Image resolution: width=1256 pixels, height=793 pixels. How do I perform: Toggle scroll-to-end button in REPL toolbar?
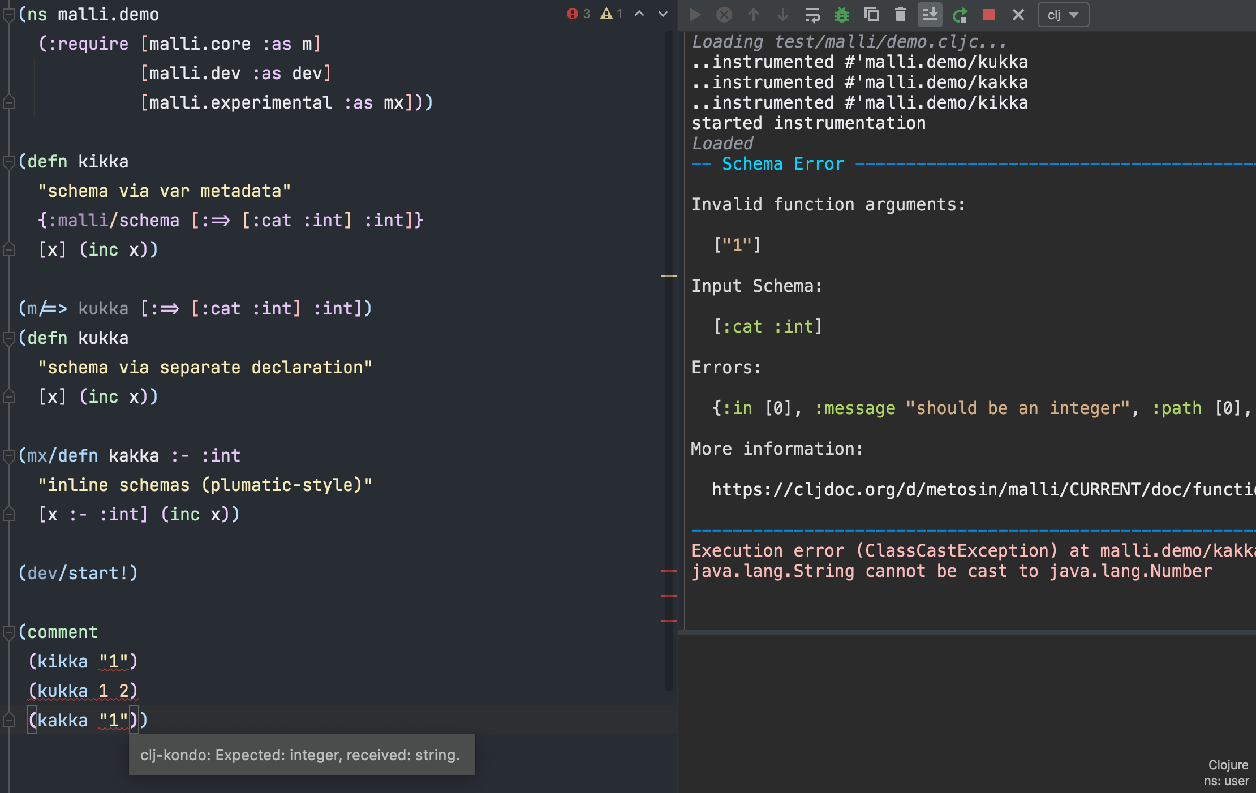(x=930, y=15)
